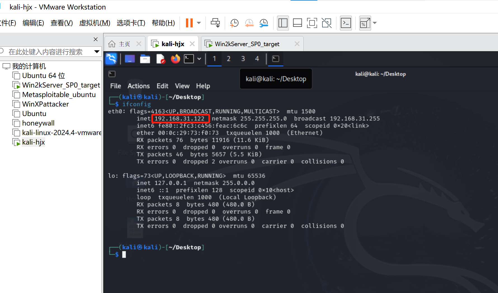Open the 编辑(E) menu
The image size is (498, 293).
click(x=33, y=23)
